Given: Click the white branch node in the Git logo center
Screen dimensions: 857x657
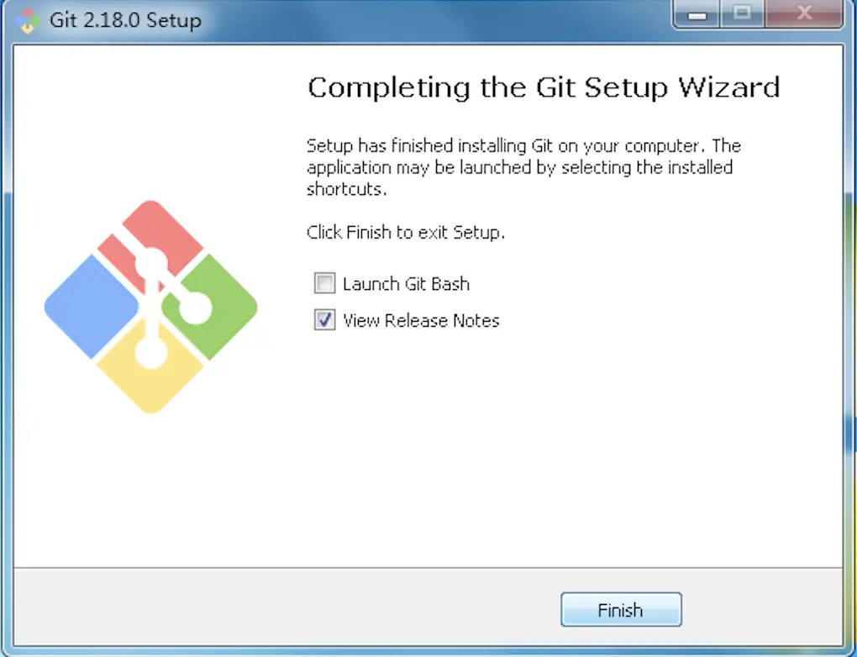Looking at the screenshot, I should tap(153, 262).
